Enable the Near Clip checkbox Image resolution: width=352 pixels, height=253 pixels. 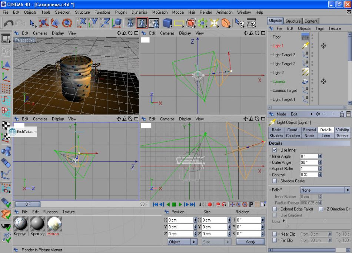tap(274, 234)
